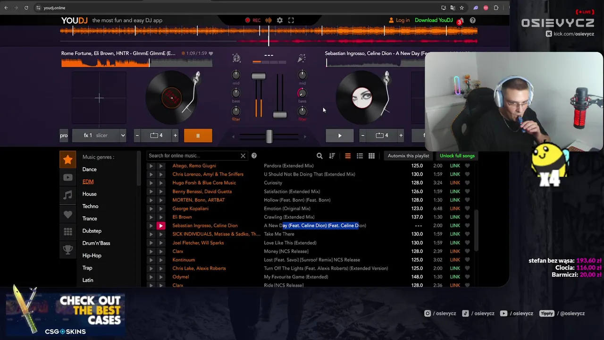Viewport: 604px width, 340px height.
Task: Click Download YouDJ link
Action: tap(434, 20)
